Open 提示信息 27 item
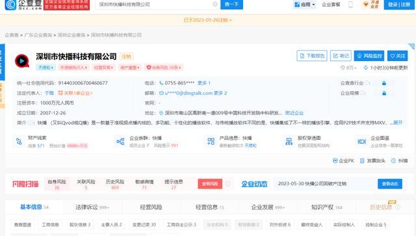This screenshot has width=416, height=236. coord(174,185)
